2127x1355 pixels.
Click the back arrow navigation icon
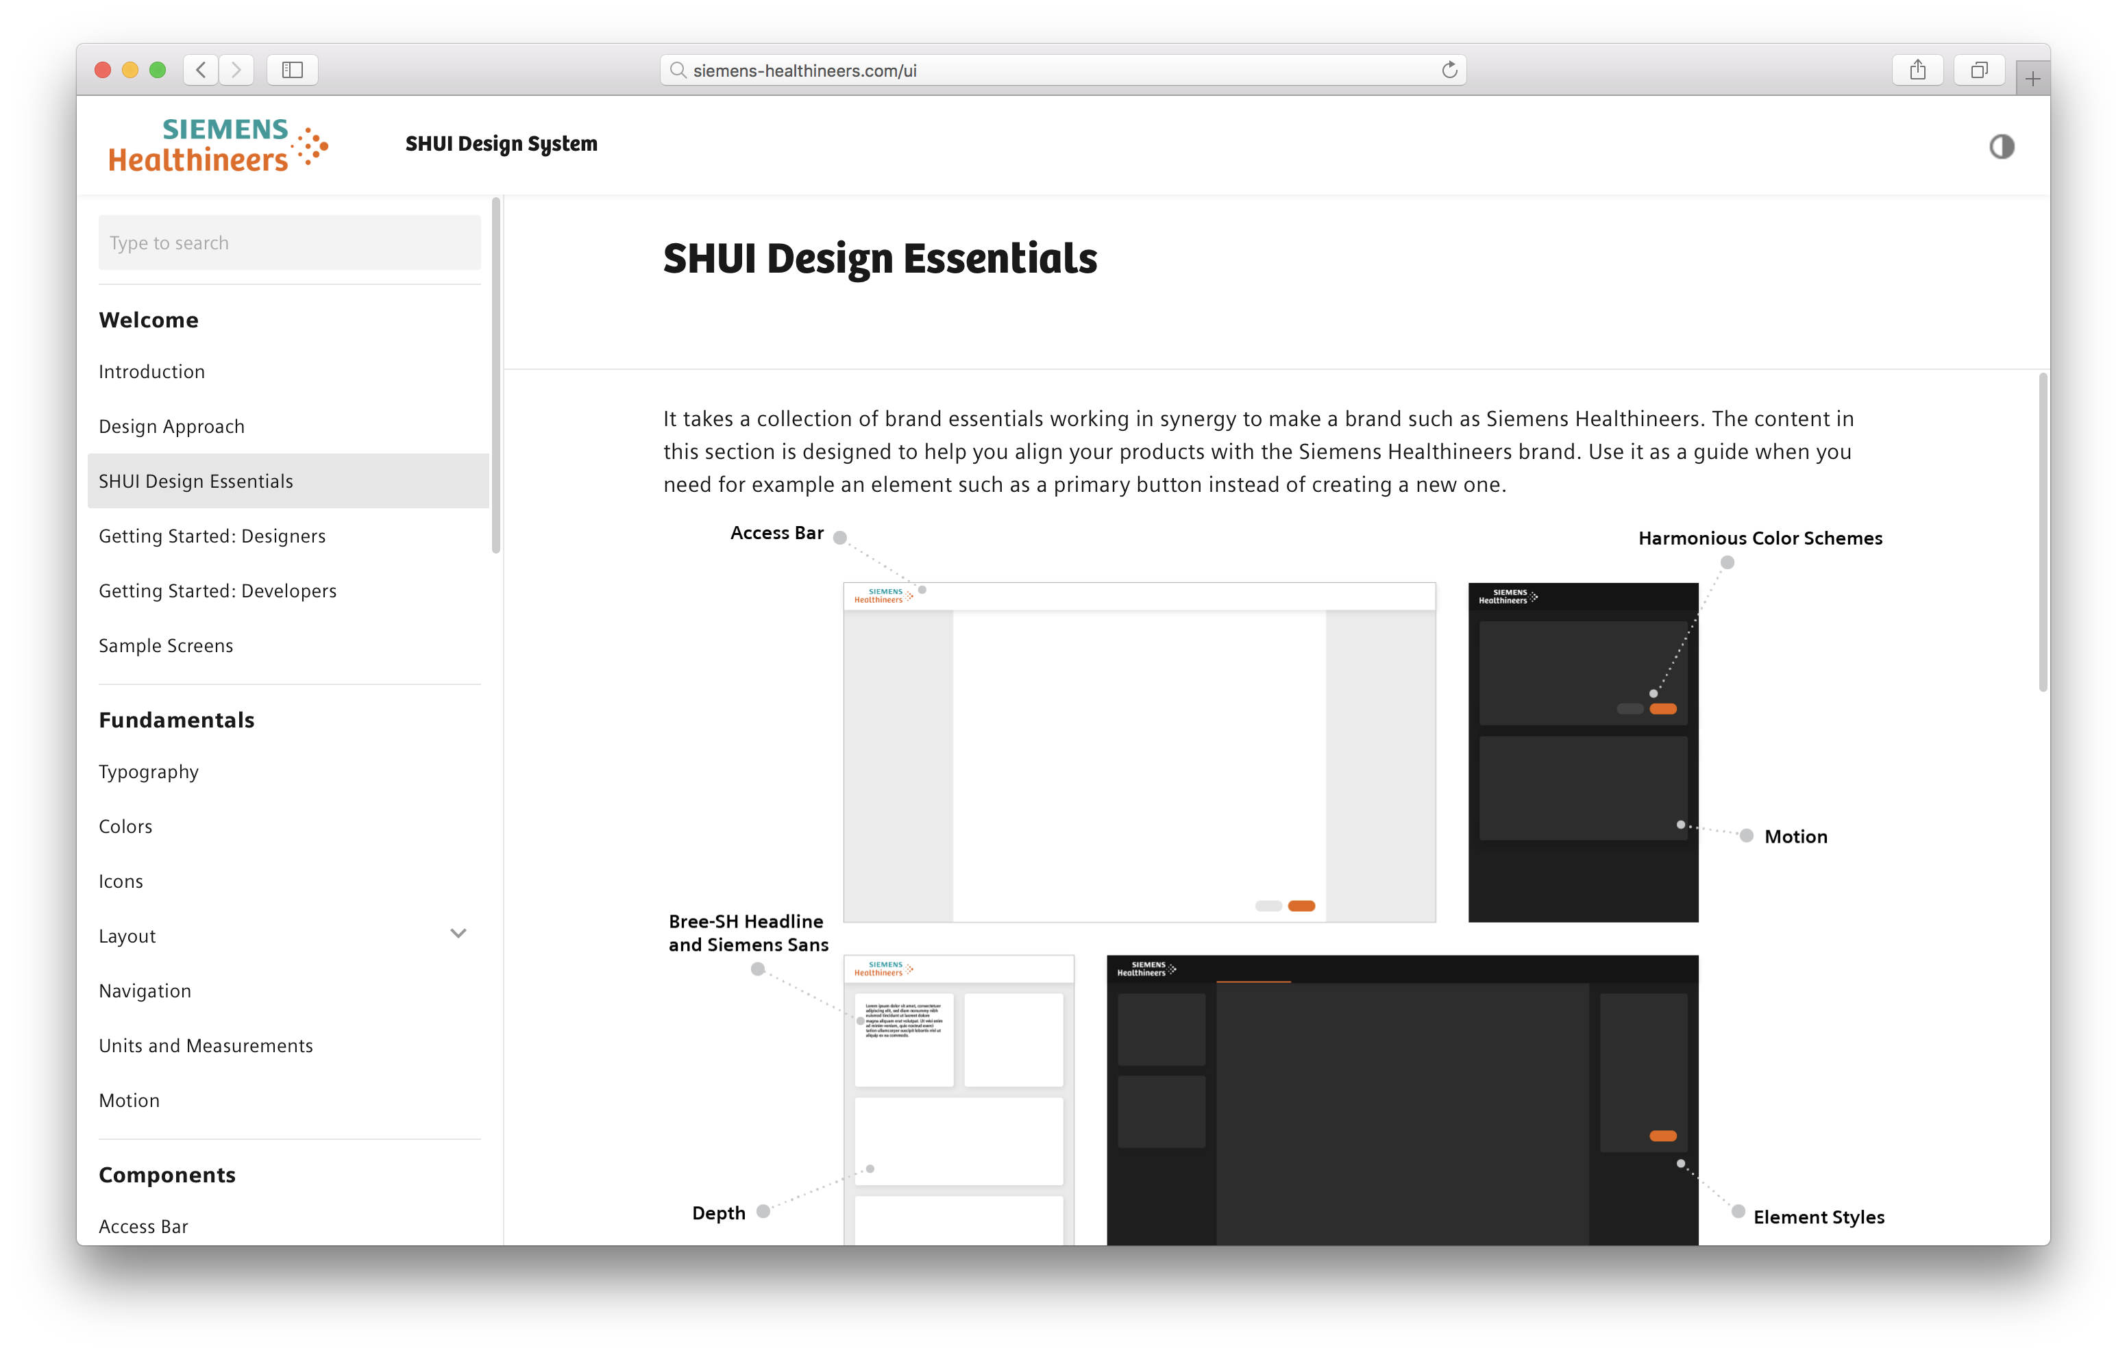[x=203, y=70]
